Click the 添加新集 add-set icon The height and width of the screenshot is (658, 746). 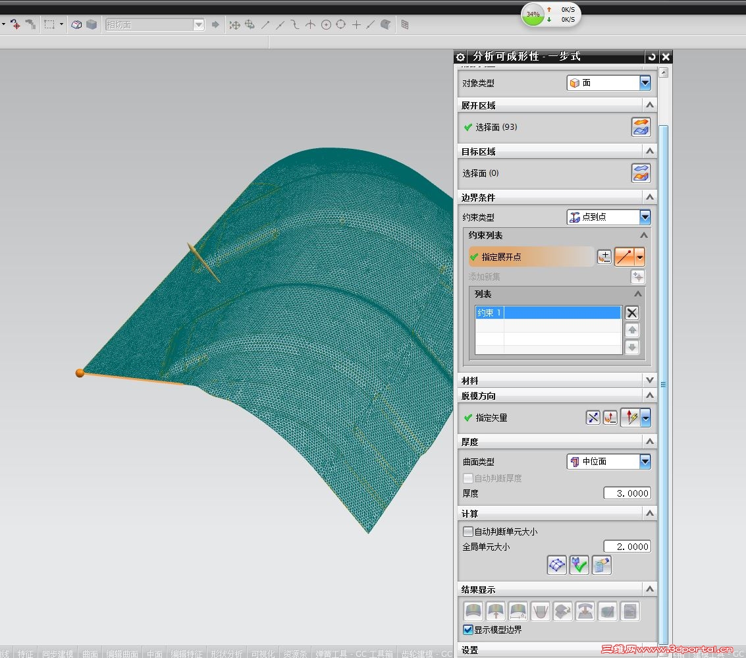coord(637,277)
